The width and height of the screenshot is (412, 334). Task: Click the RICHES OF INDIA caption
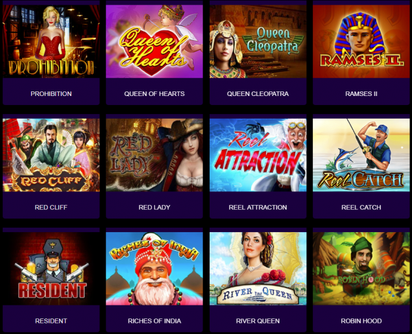coord(154,321)
